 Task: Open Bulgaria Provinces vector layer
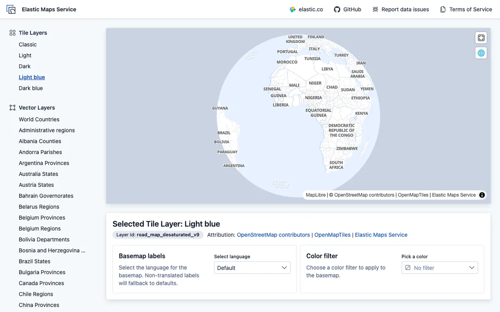coord(42,272)
